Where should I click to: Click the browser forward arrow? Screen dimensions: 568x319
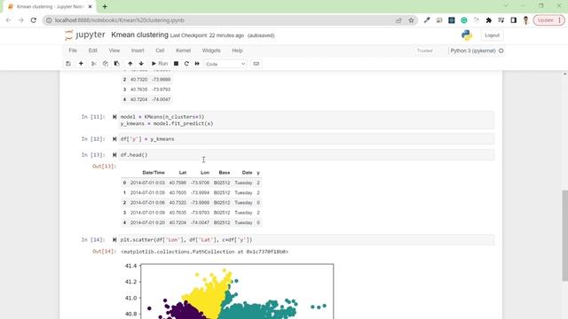tap(20, 20)
